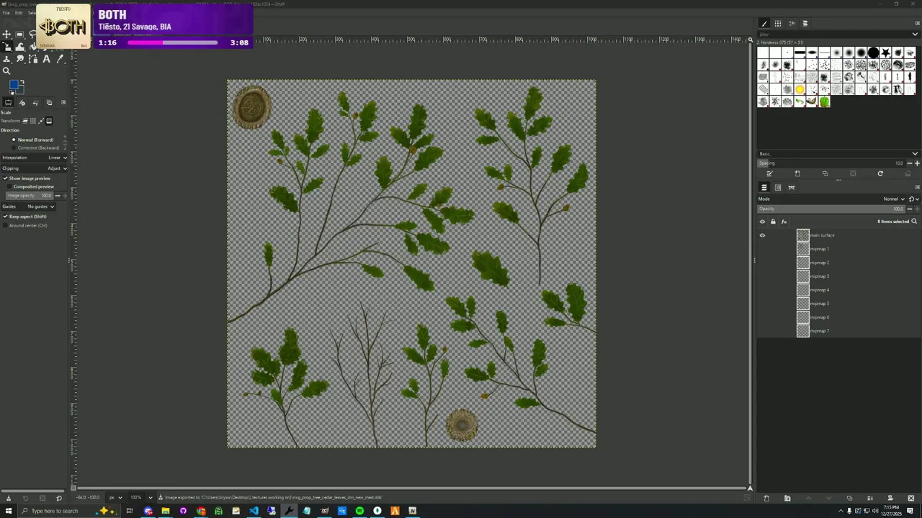
Task: Set transform target to selection
Action: (x=33, y=121)
